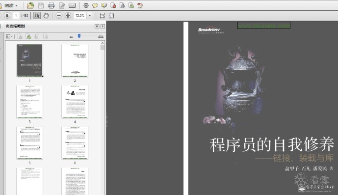Viewport: 338px width, 195px height.
Task: Print the document with printer icon
Action: pyautogui.click(x=51, y=5)
